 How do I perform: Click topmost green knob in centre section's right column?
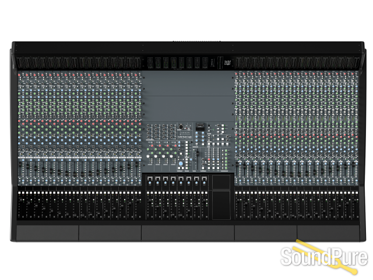(x=226, y=150)
